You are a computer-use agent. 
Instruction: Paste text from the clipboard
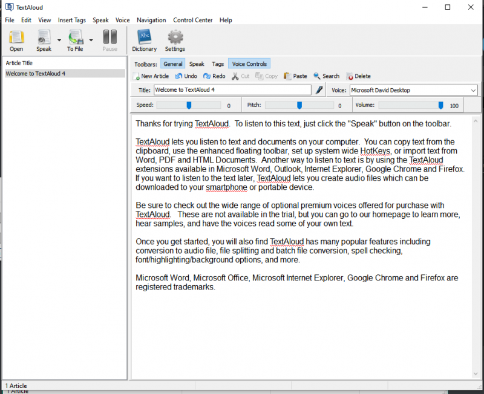295,76
